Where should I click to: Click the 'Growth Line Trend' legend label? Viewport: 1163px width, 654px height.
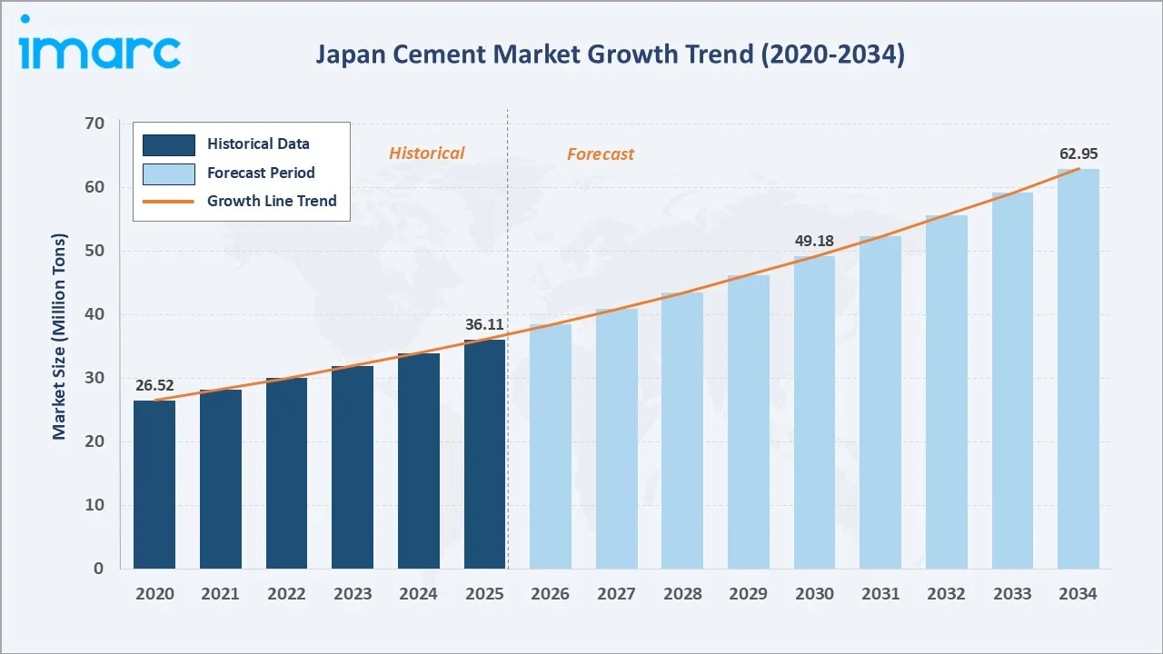(x=272, y=201)
